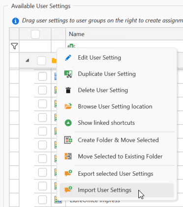This screenshot has height=207, width=183.
Task: Collapse the folder group with the triangle arrow
Action: [27, 61]
